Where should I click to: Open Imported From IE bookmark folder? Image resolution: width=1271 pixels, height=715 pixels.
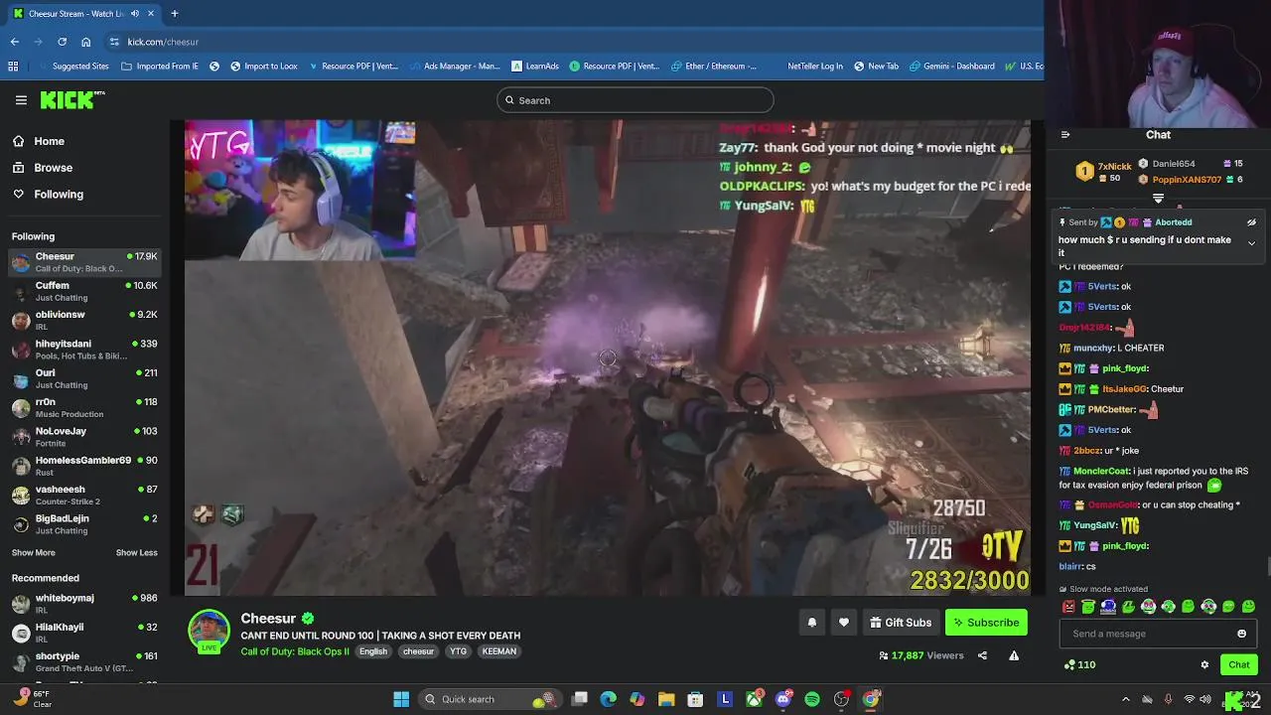[x=160, y=67]
